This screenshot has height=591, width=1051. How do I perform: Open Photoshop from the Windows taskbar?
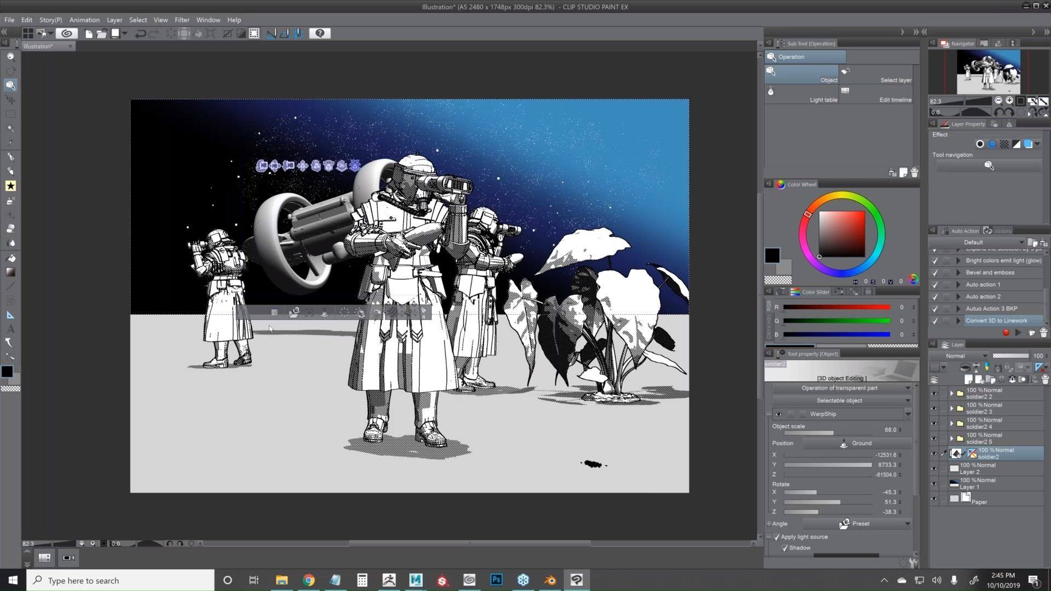tap(496, 580)
